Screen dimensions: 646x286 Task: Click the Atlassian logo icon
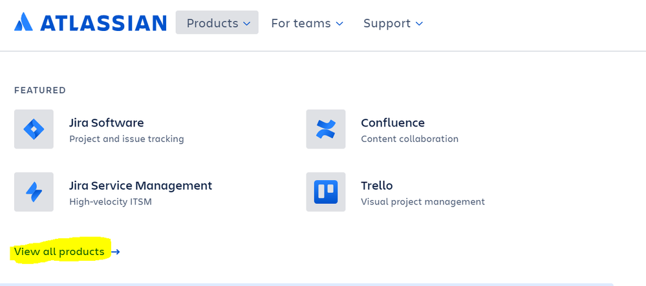23,23
